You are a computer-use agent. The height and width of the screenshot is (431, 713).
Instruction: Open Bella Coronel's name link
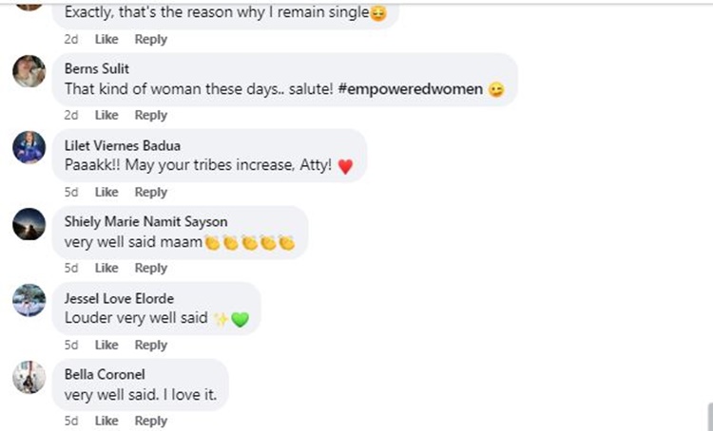coord(103,374)
